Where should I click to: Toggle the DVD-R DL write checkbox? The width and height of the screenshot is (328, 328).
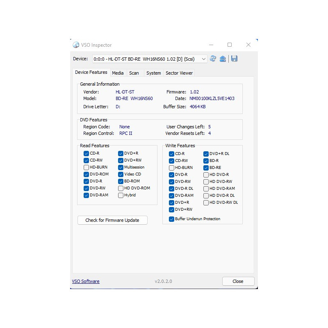(x=171, y=189)
